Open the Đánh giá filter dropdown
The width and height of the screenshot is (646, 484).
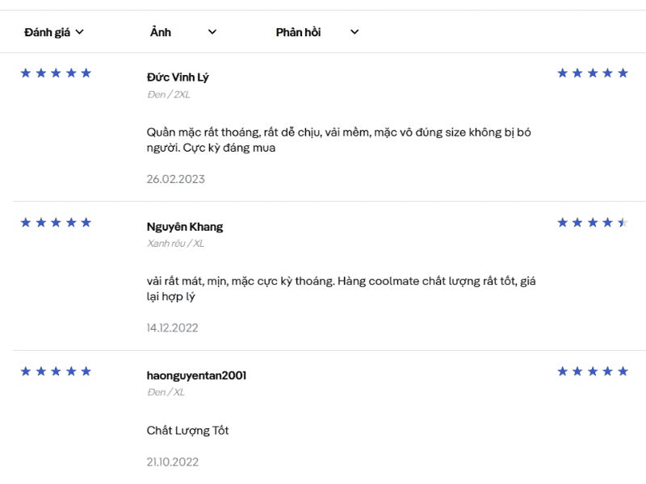click(54, 32)
